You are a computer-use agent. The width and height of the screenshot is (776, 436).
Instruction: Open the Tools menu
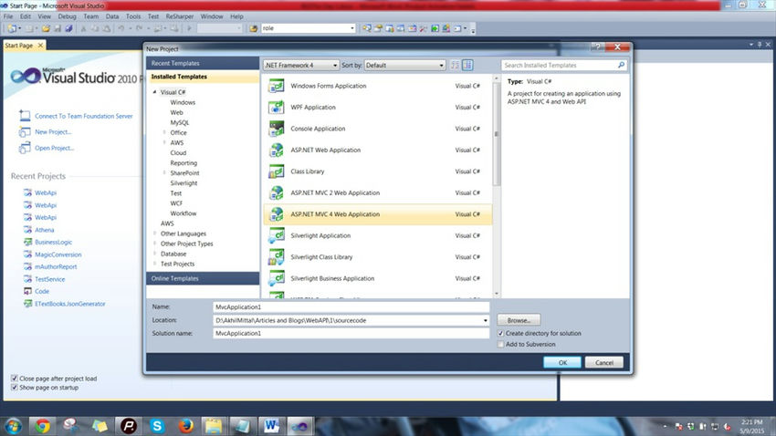(x=133, y=16)
